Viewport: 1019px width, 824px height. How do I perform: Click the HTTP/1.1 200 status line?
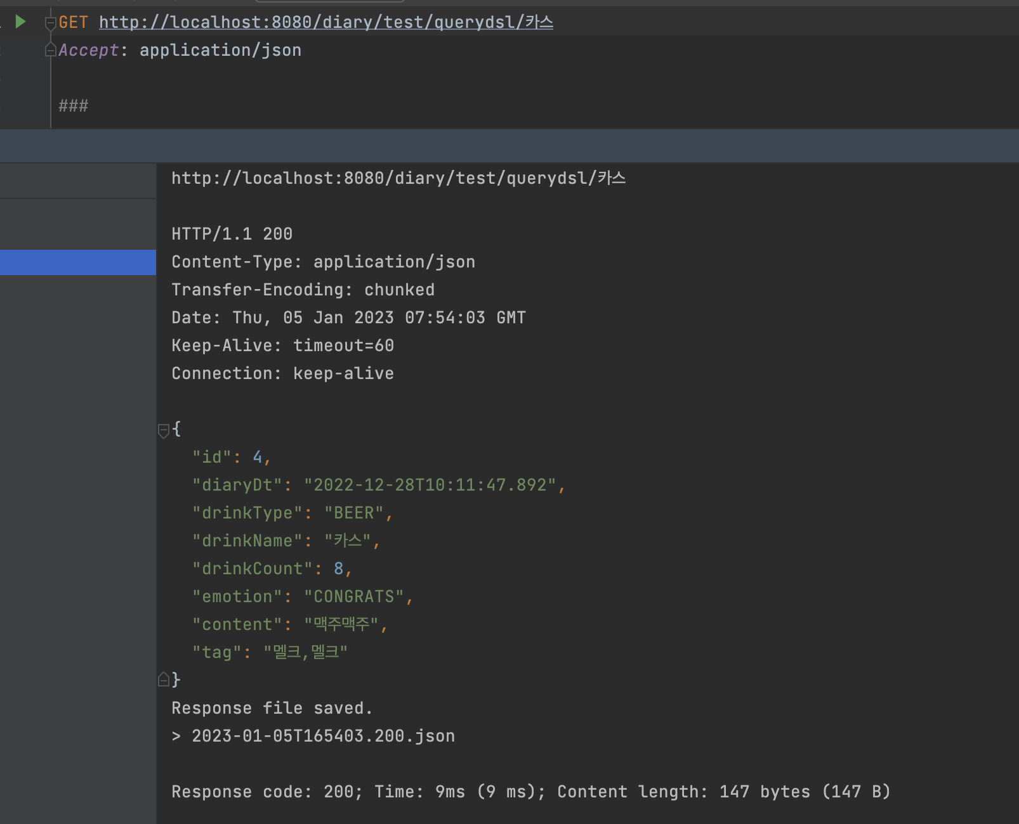tap(232, 234)
